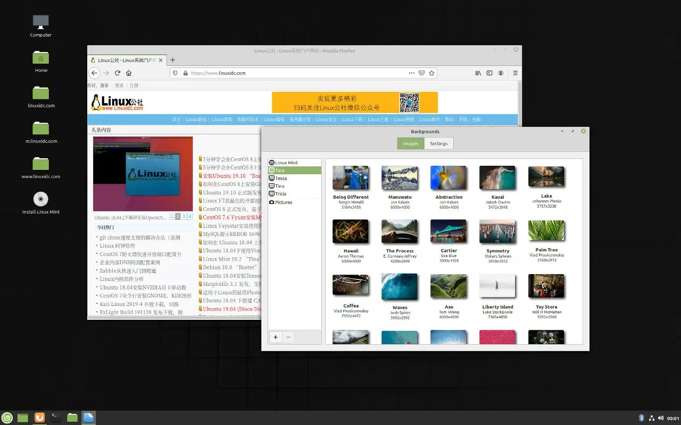
Task: Open the Firefox home page icon
Action: [x=129, y=73]
